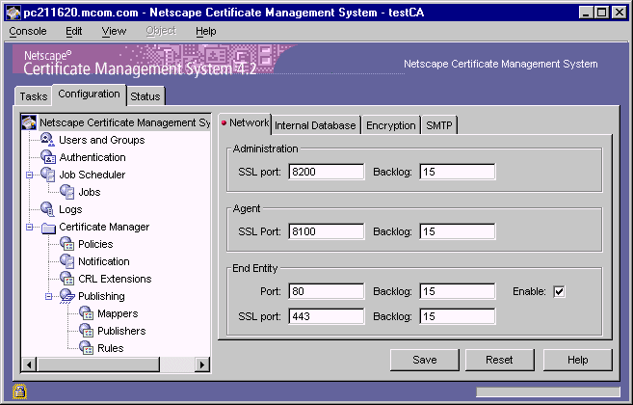Image resolution: width=633 pixels, height=405 pixels.
Task: Click the Logs magnifier icon
Action: [47, 209]
